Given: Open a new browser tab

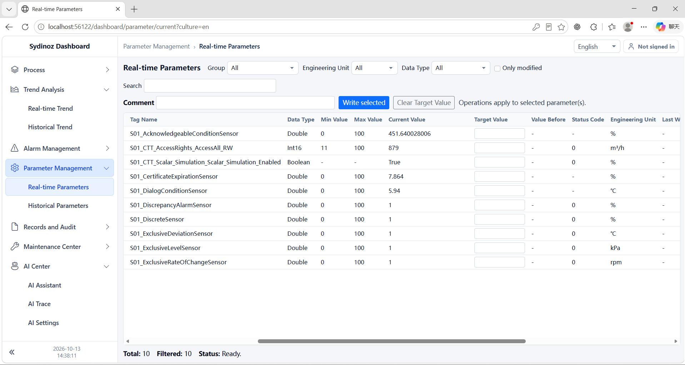Looking at the screenshot, I should pos(134,9).
